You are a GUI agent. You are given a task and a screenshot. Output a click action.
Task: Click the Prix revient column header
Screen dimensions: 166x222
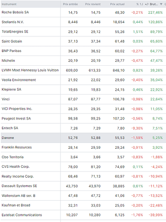93,4
